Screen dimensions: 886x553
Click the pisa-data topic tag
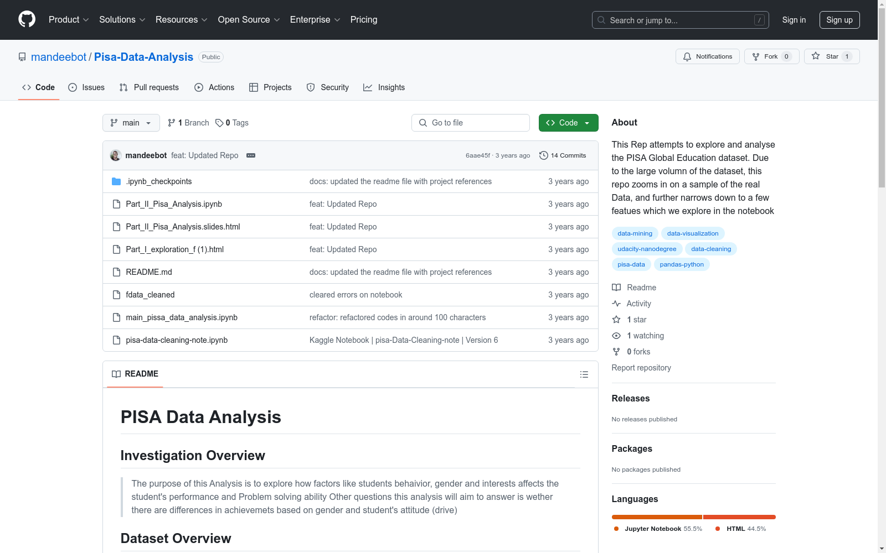click(631, 264)
